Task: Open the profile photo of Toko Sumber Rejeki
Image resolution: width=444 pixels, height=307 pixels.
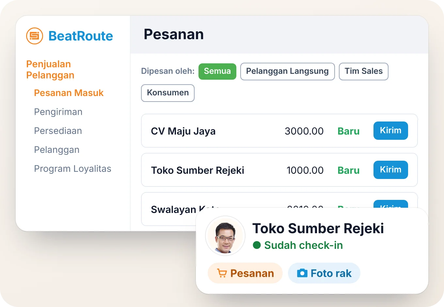Action: 225,236
